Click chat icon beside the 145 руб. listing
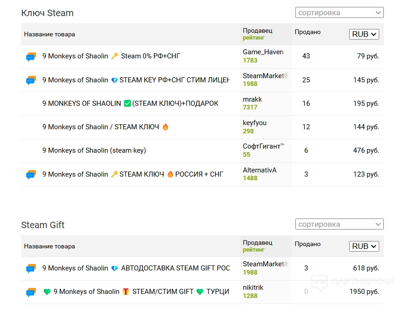Screen dimensions: 417x316 [x=31, y=80]
